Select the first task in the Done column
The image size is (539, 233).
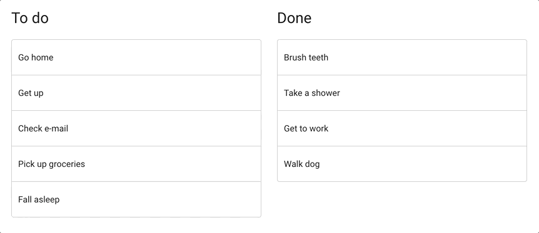tap(402, 57)
